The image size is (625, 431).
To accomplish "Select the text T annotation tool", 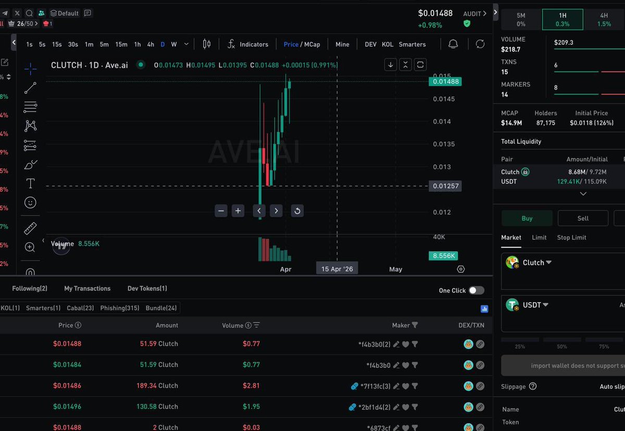I will (x=30, y=183).
